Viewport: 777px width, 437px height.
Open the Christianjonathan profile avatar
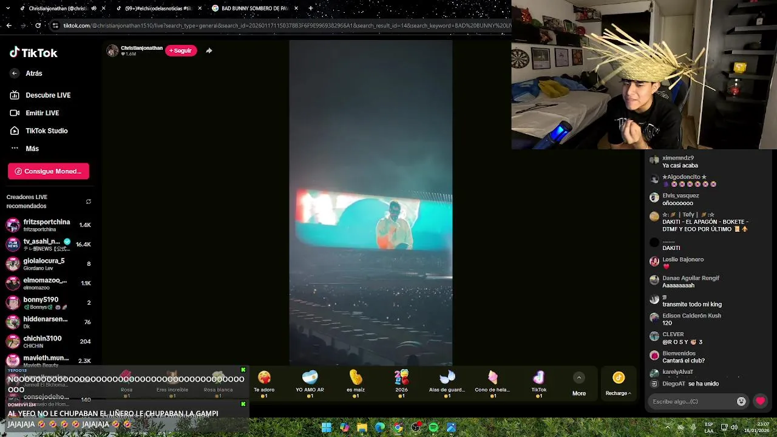tap(112, 50)
